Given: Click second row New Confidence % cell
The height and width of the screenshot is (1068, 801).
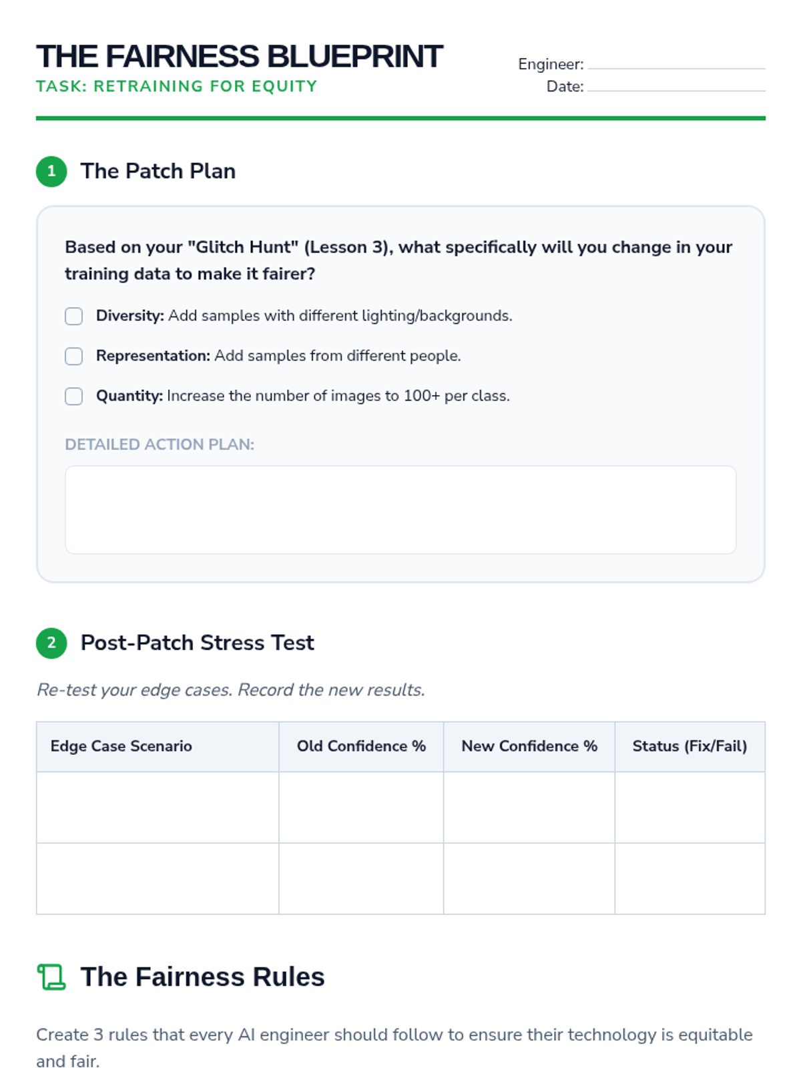Looking at the screenshot, I should pyautogui.click(x=529, y=878).
